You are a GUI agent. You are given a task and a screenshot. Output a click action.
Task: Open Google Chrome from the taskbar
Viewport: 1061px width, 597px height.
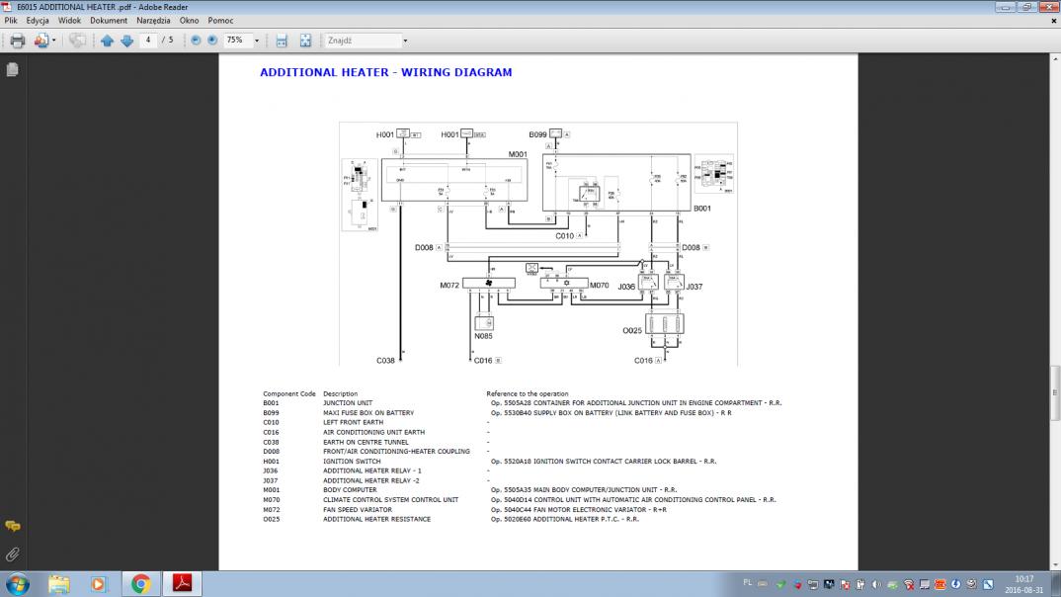tap(140, 583)
